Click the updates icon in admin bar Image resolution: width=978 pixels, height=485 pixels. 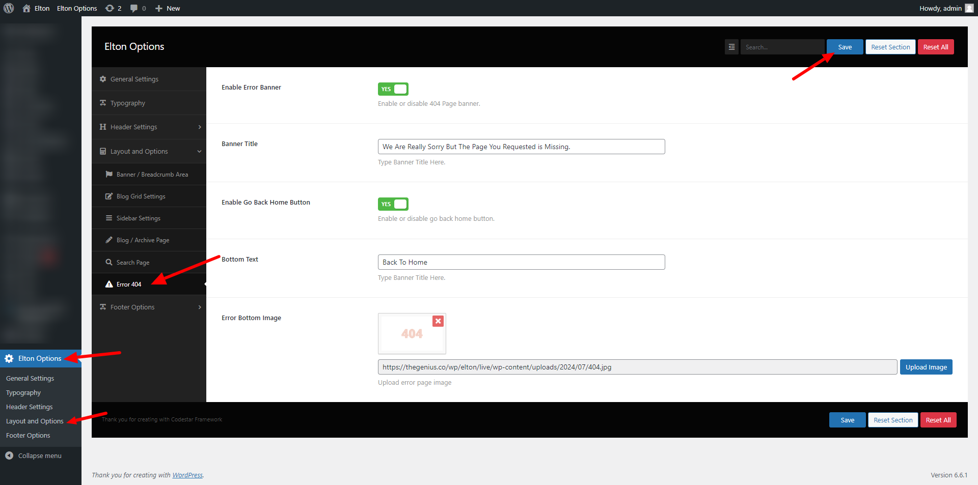[x=110, y=8]
